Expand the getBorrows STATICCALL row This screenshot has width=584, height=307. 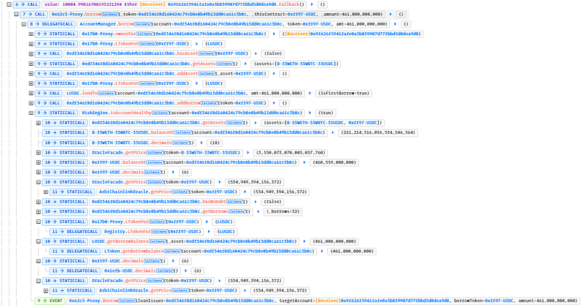pos(39,211)
